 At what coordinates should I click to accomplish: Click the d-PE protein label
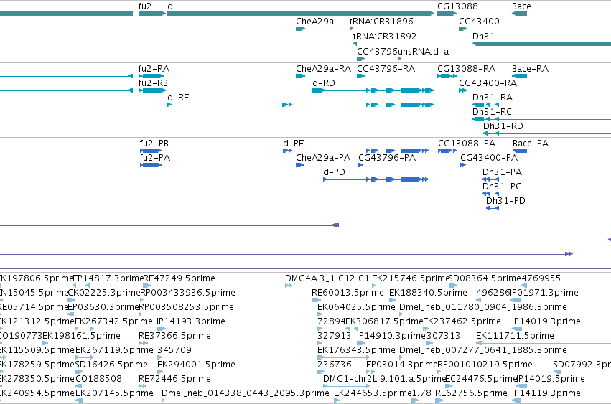[x=294, y=144]
